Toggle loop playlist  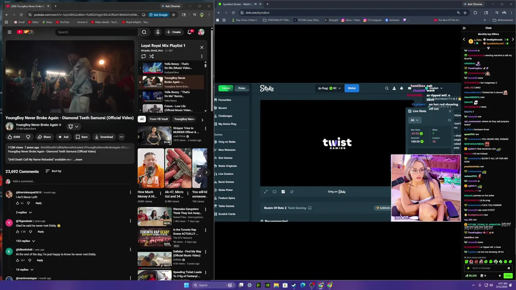[x=144, y=56]
